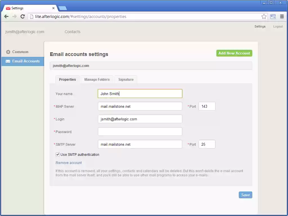
Task: Select the Properties tab
Action: click(x=67, y=80)
